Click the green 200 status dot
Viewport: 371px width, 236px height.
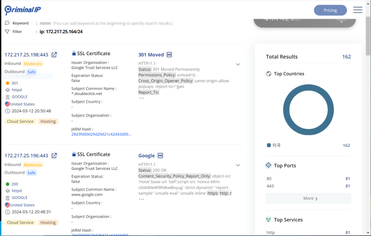point(7,184)
